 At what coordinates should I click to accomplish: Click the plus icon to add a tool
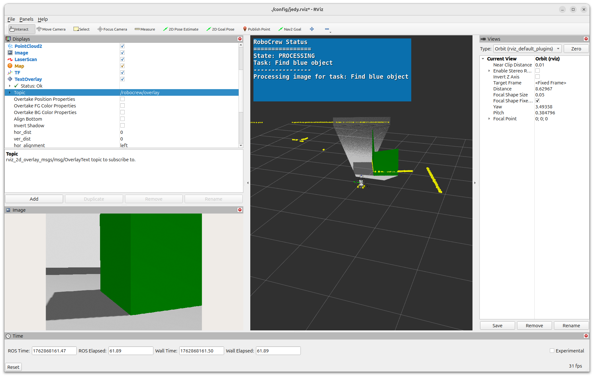click(x=312, y=29)
